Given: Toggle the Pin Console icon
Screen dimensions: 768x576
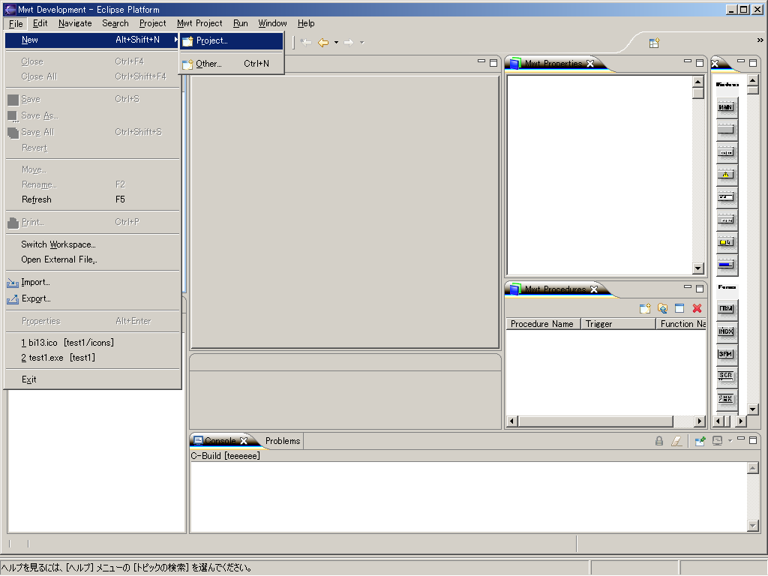Looking at the screenshot, I should (700, 441).
